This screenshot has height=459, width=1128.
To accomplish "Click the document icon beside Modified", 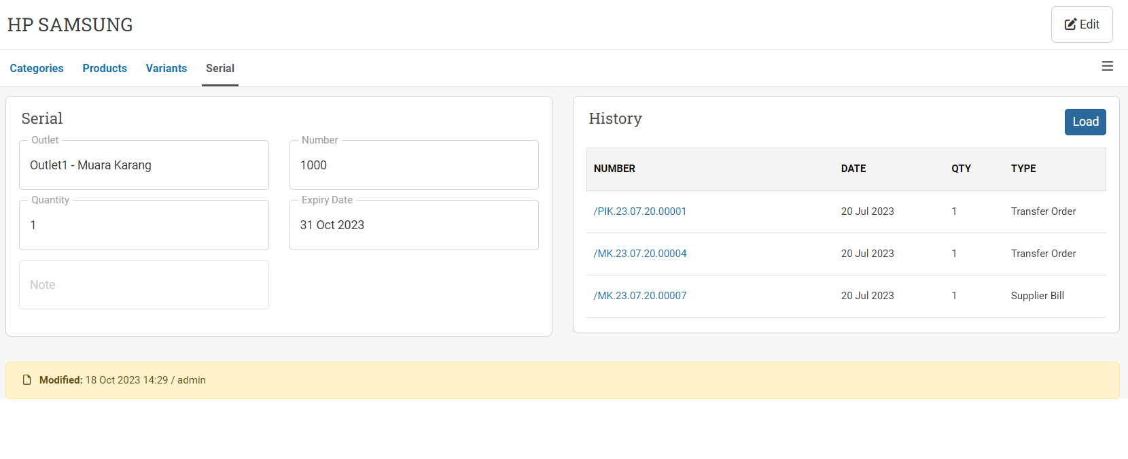I will coord(27,380).
